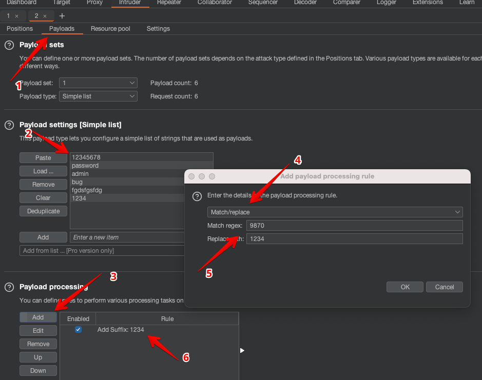Click Add under Payload processing
482x380 pixels.
[x=38, y=317]
